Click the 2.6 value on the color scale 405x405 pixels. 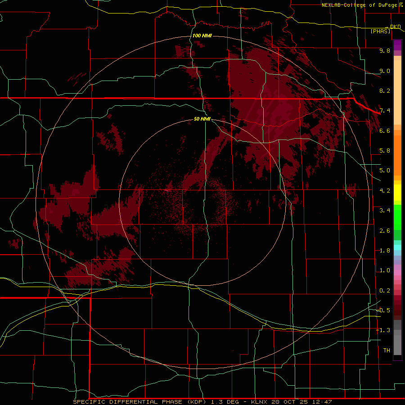(385, 231)
